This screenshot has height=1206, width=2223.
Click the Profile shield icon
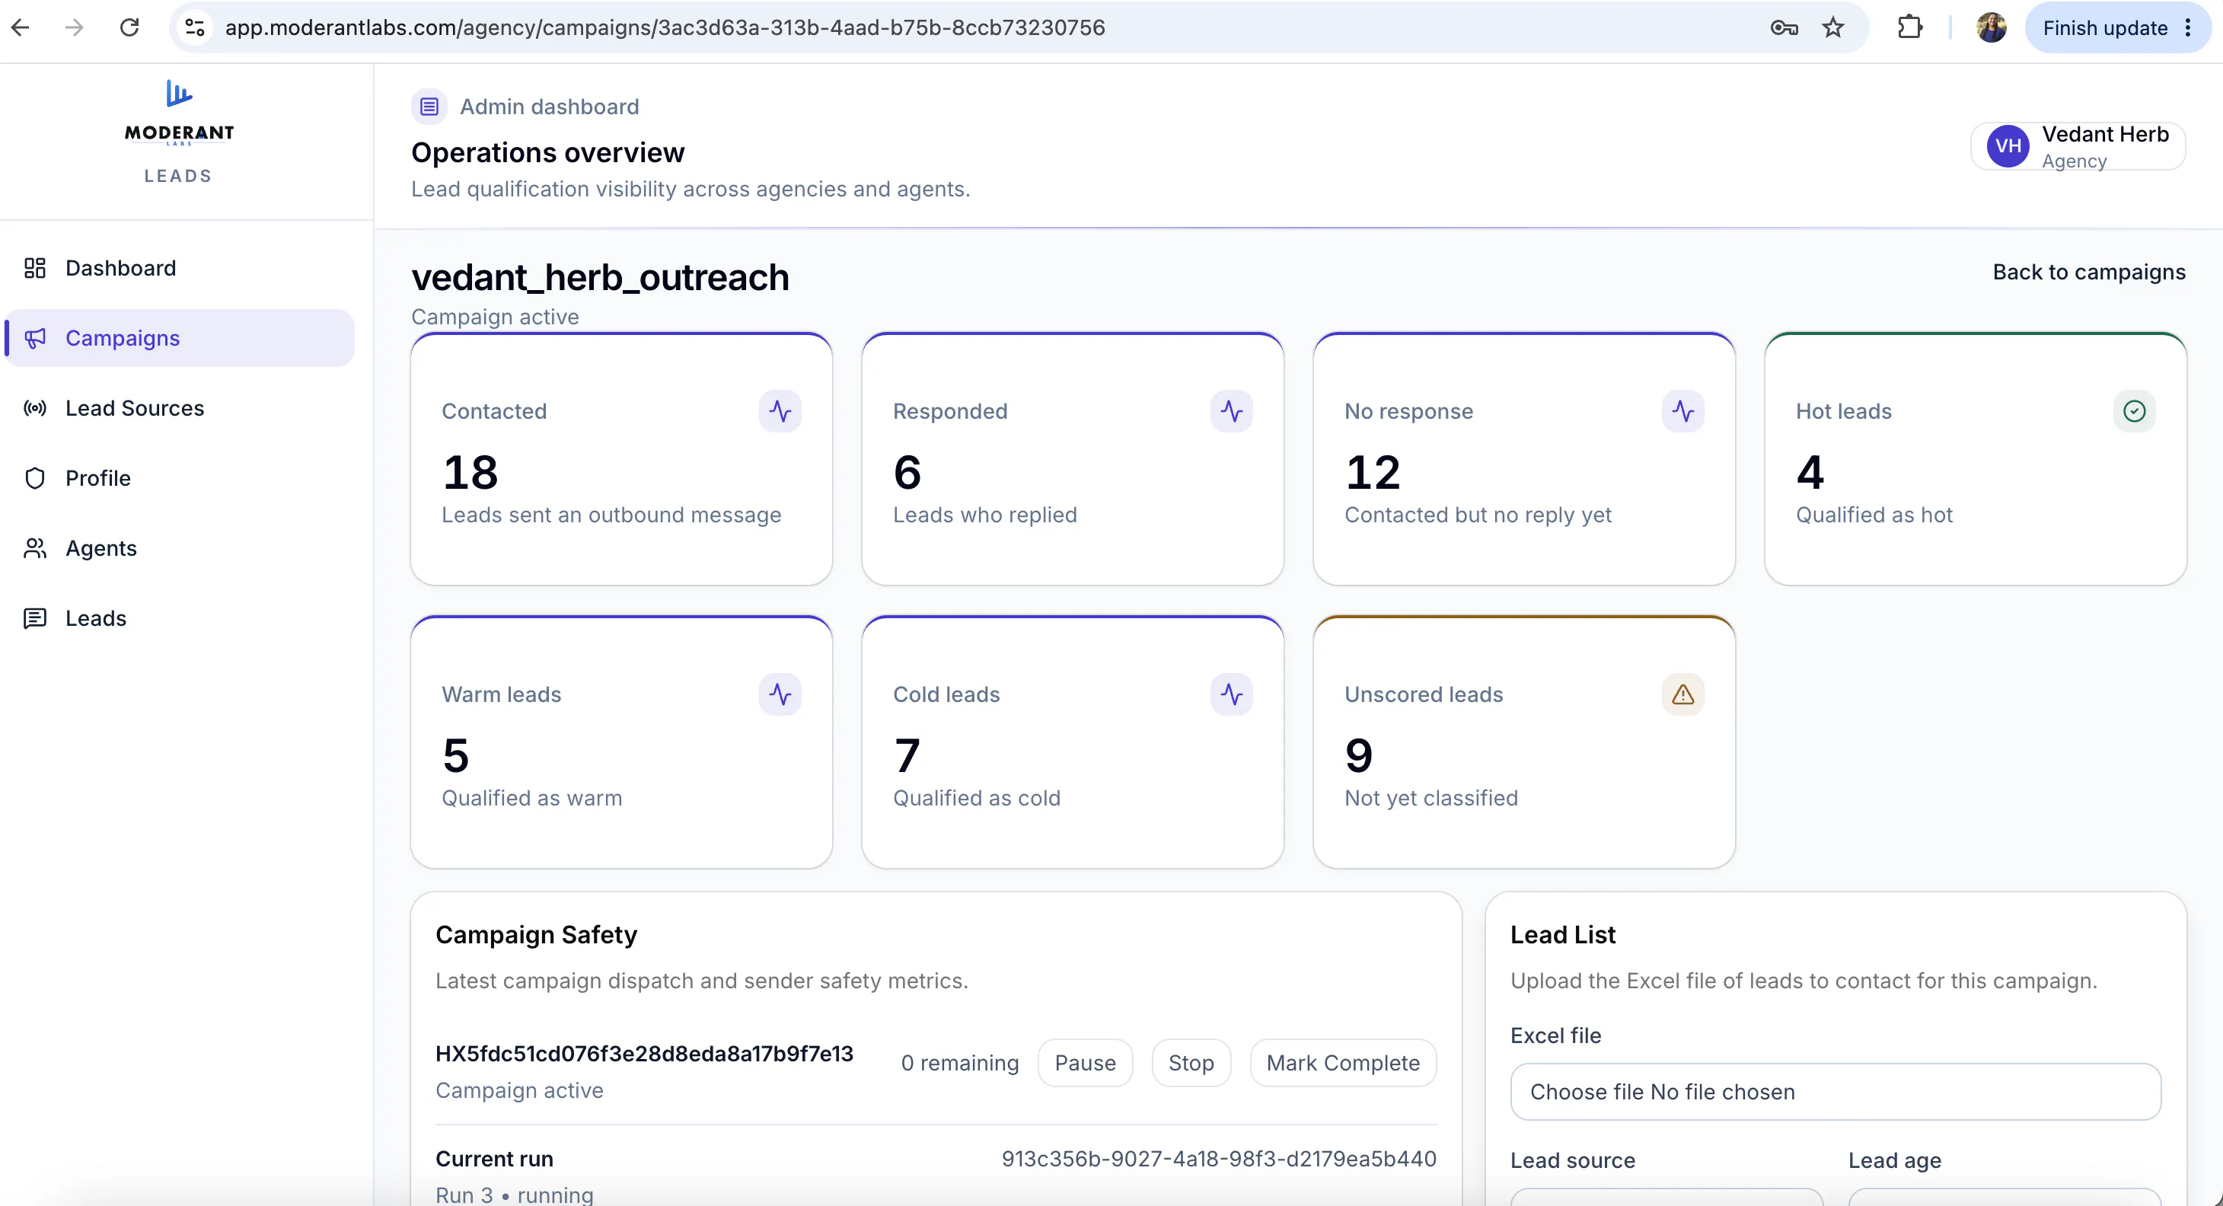coord(34,478)
